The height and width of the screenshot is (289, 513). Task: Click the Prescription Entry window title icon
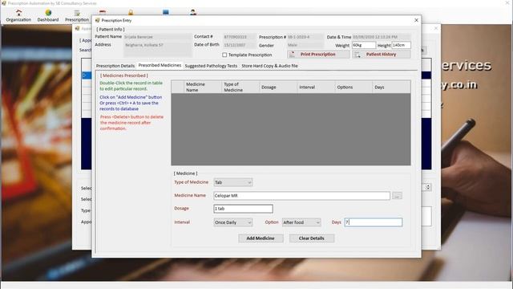(97, 20)
